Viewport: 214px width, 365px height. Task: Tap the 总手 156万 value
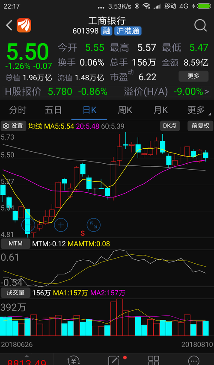[x=133, y=62]
